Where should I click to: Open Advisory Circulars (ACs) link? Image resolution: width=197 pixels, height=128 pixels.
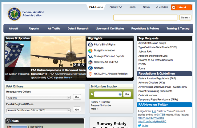151,82
